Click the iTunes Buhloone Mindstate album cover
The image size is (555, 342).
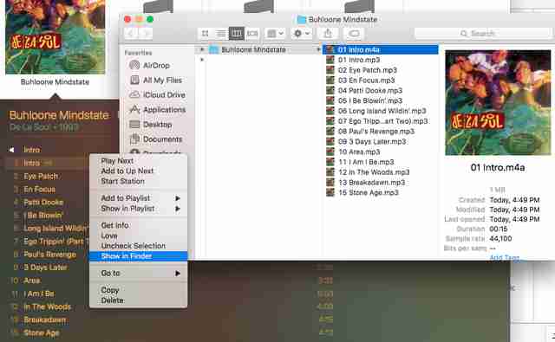click(x=55, y=37)
